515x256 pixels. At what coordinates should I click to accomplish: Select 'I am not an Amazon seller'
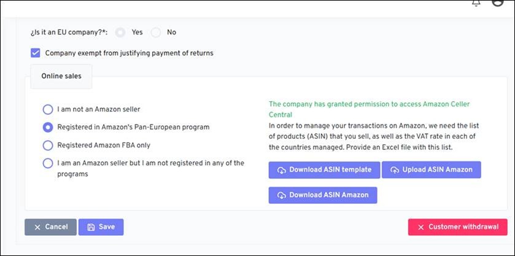[x=48, y=109]
